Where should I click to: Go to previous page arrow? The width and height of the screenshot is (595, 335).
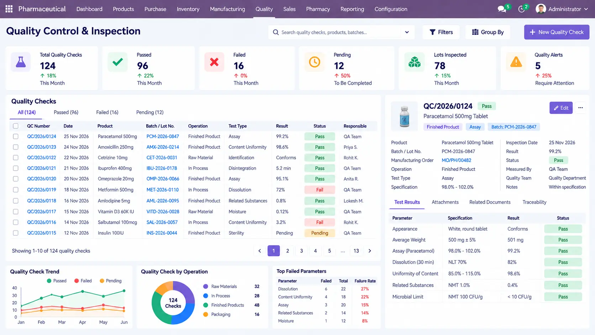pyautogui.click(x=260, y=251)
